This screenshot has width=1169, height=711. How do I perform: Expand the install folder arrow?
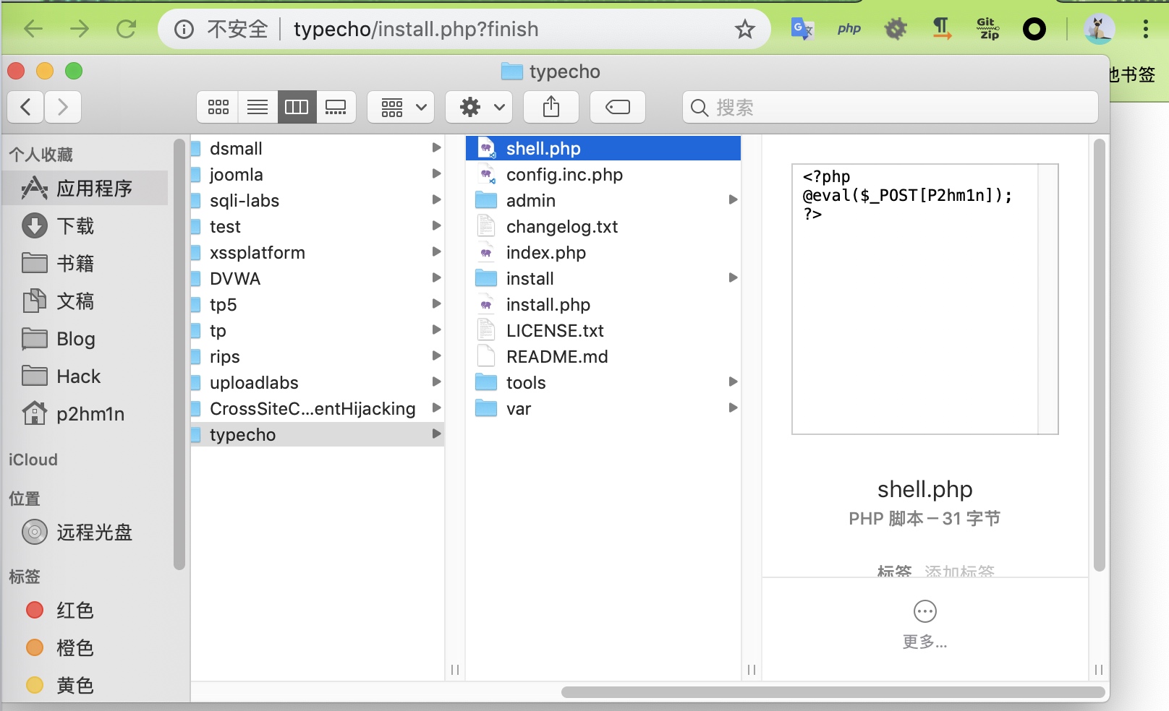tap(733, 278)
